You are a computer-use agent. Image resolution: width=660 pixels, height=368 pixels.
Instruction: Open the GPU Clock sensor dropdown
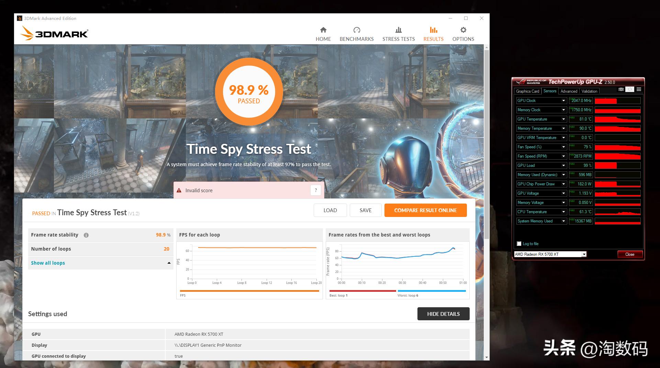563,101
